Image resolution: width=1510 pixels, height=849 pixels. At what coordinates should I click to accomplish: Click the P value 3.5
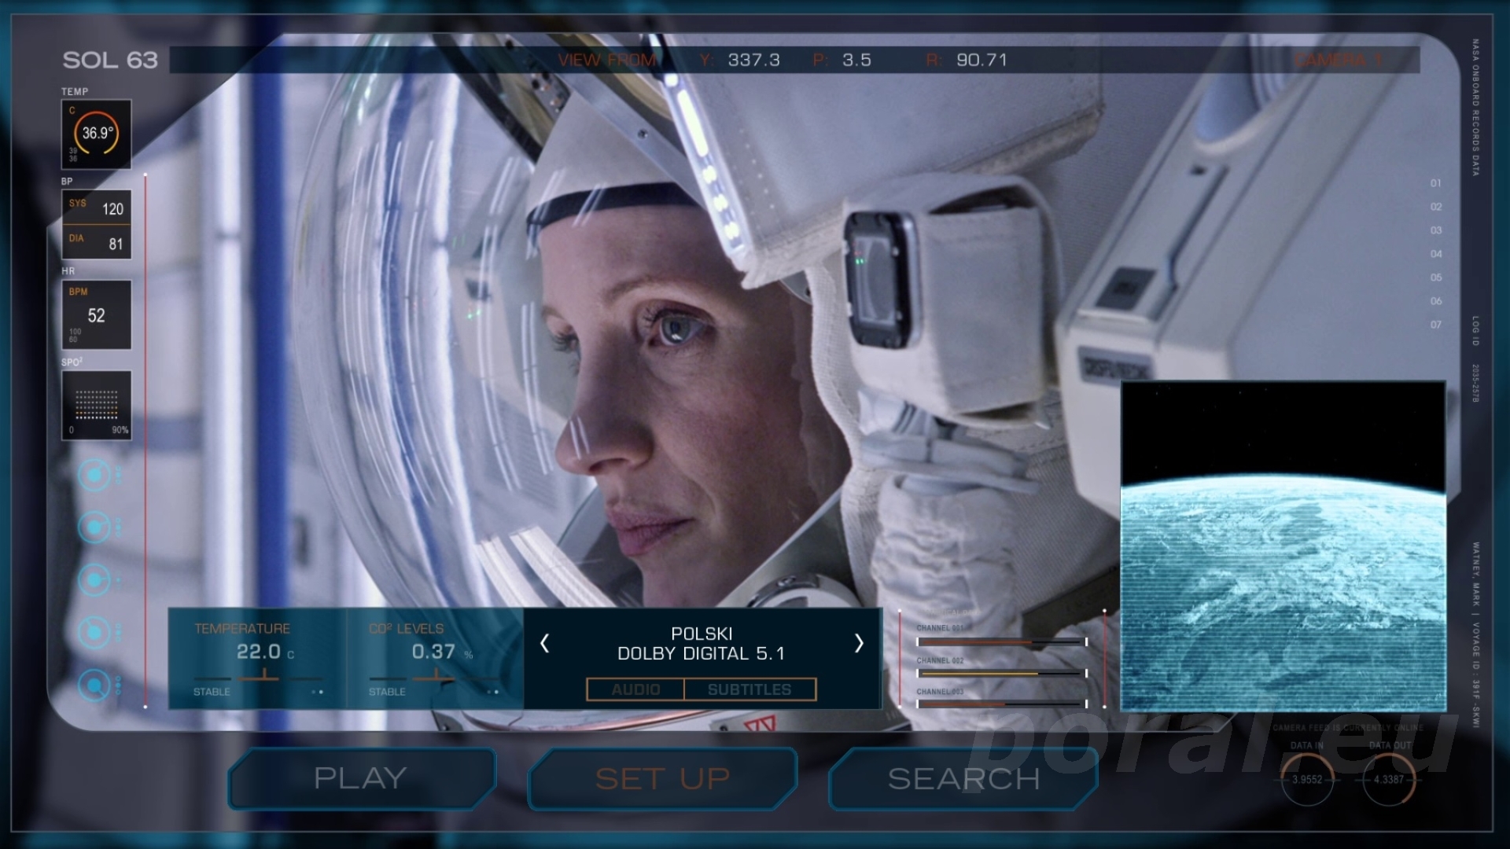coord(856,61)
